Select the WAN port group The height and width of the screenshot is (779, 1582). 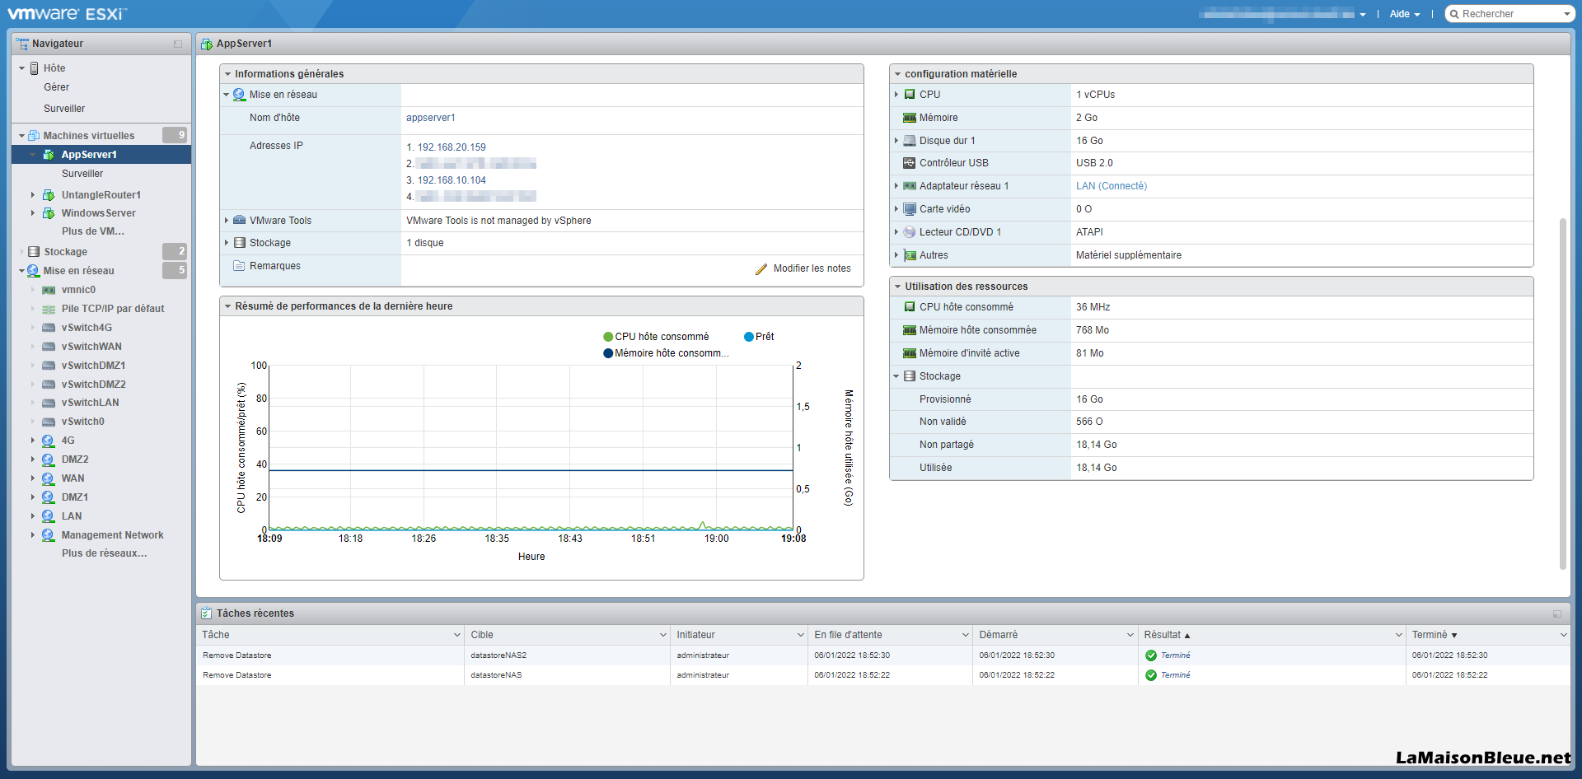(x=73, y=478)
